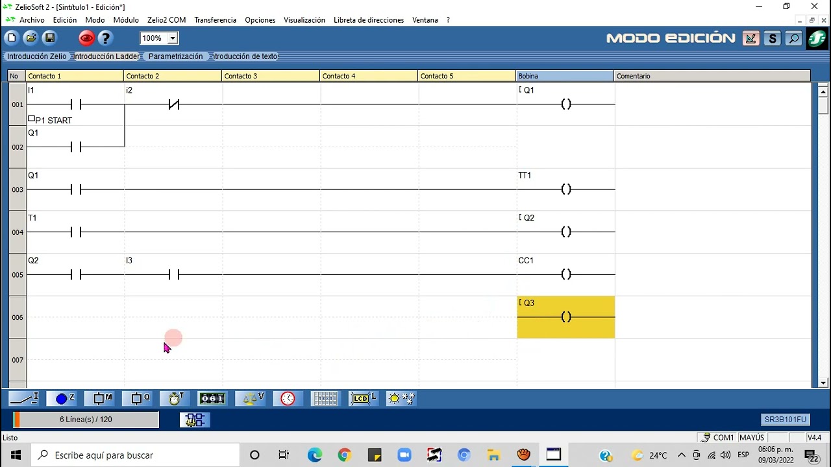Switch to Parametrización tab
Viewport: 831px width, 467px height.
[x=175, y=56]
